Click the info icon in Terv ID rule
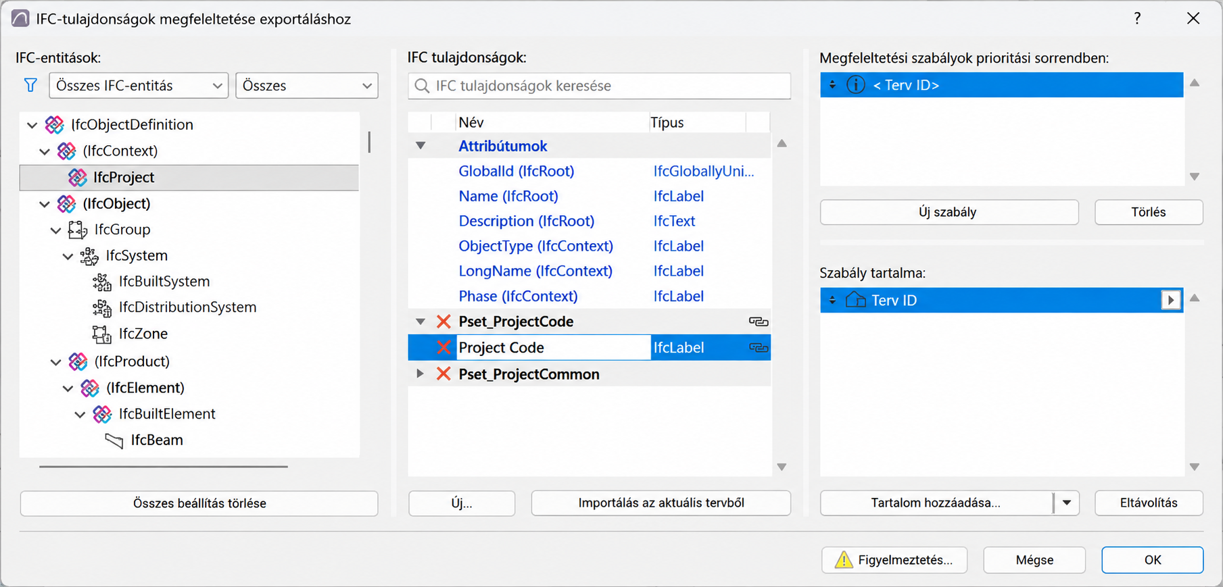The width and height of the screenshot is (1223, 587). (856, 85)
